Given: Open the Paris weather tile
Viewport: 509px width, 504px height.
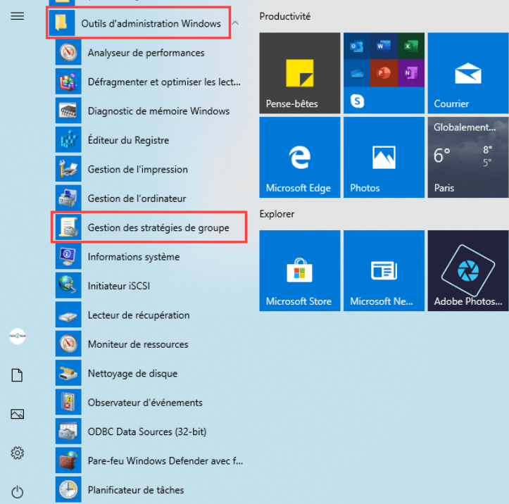Looking at the screenshot, I should point(468,158).
